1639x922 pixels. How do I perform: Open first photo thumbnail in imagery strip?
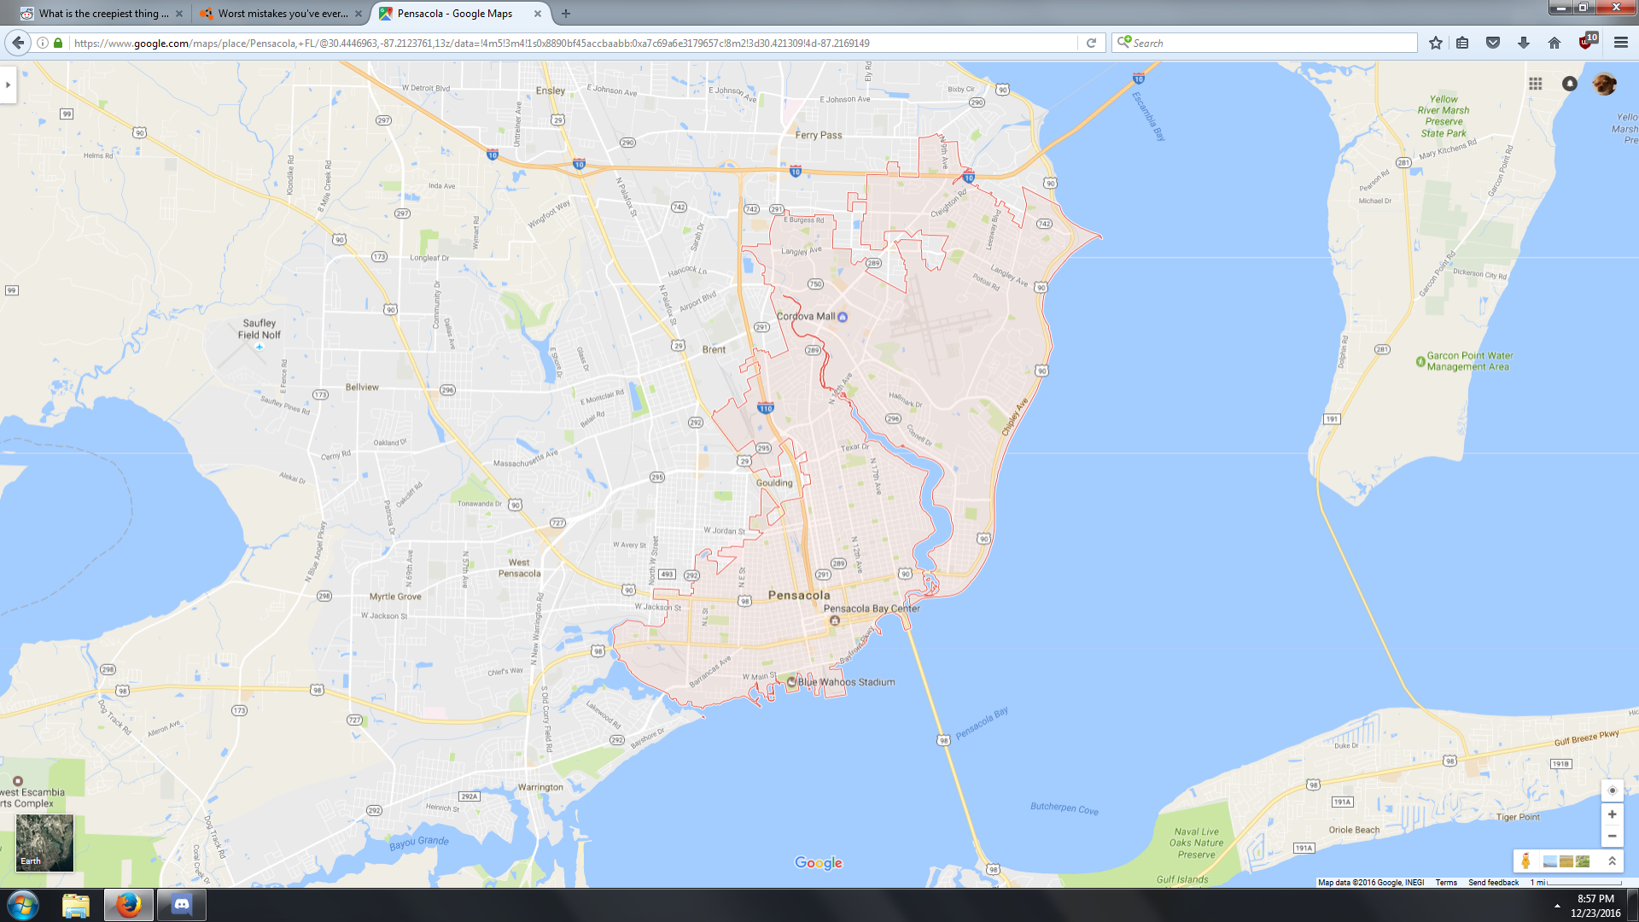[x=1550, y=861]
